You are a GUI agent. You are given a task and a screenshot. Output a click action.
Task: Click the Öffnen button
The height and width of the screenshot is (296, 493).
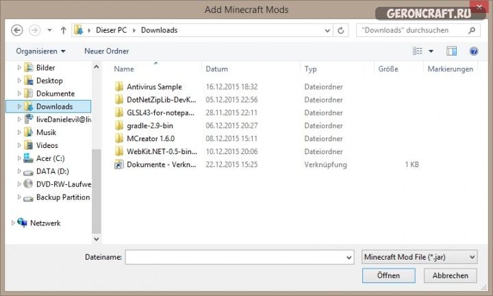pos(388,275)
